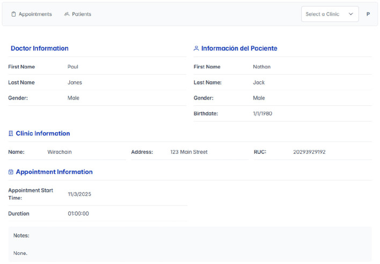Click the clinic address 123 Main Street

189,152
